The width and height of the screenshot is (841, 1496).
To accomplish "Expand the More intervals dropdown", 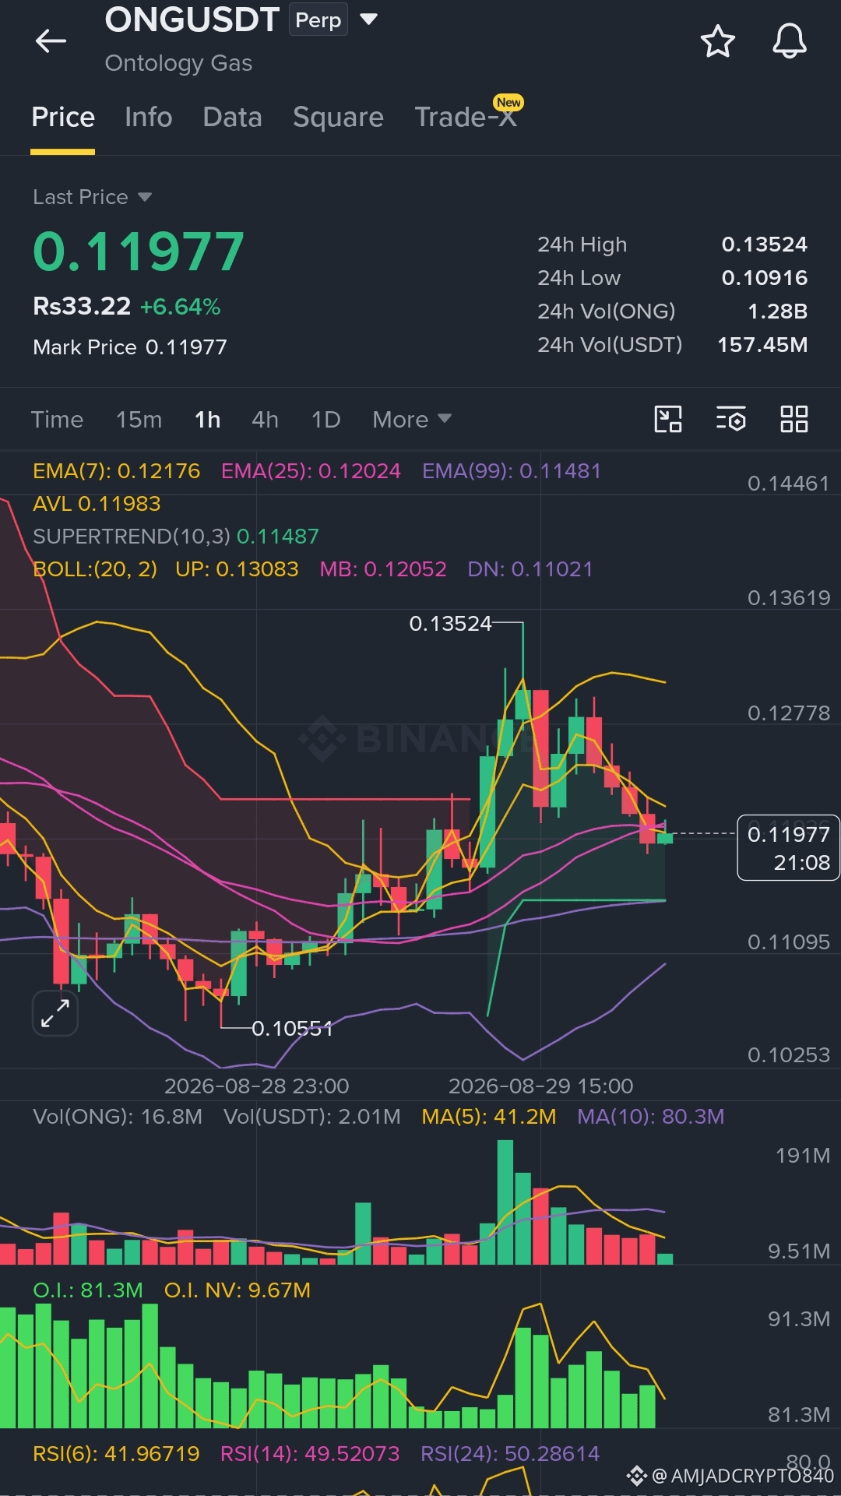I will [x=412, y=420].
